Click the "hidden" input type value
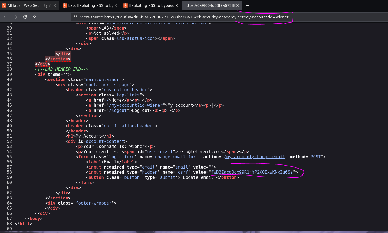 pos(150,172)
